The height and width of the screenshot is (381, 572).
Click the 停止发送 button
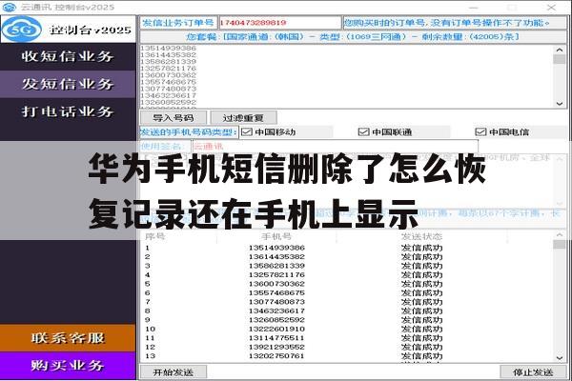coord(533,372)
